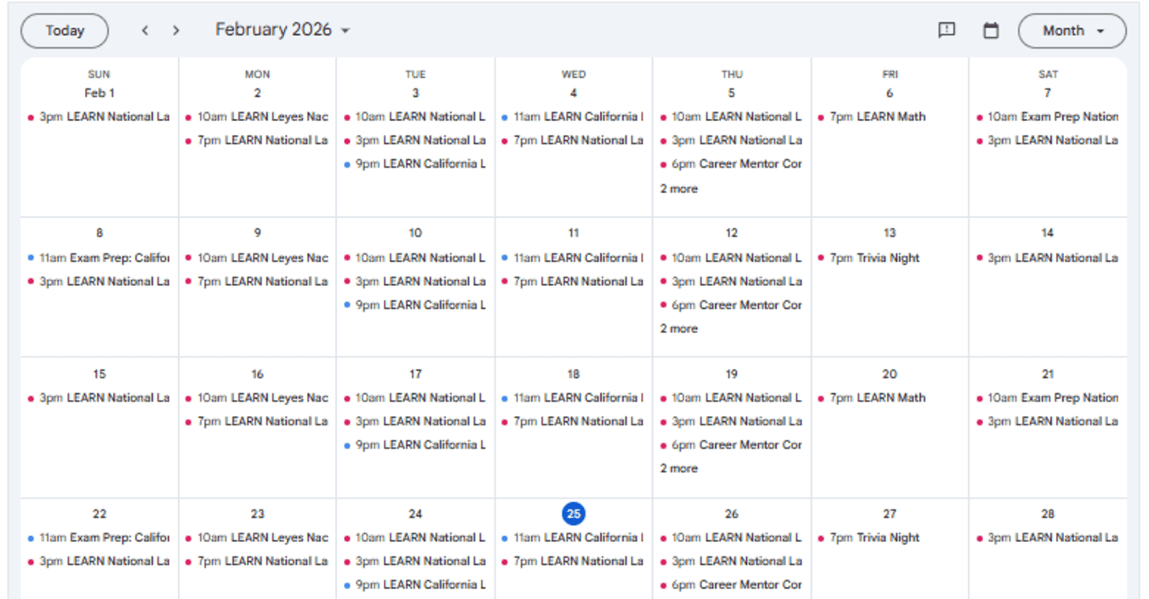Click the Today button

point(65,31)
